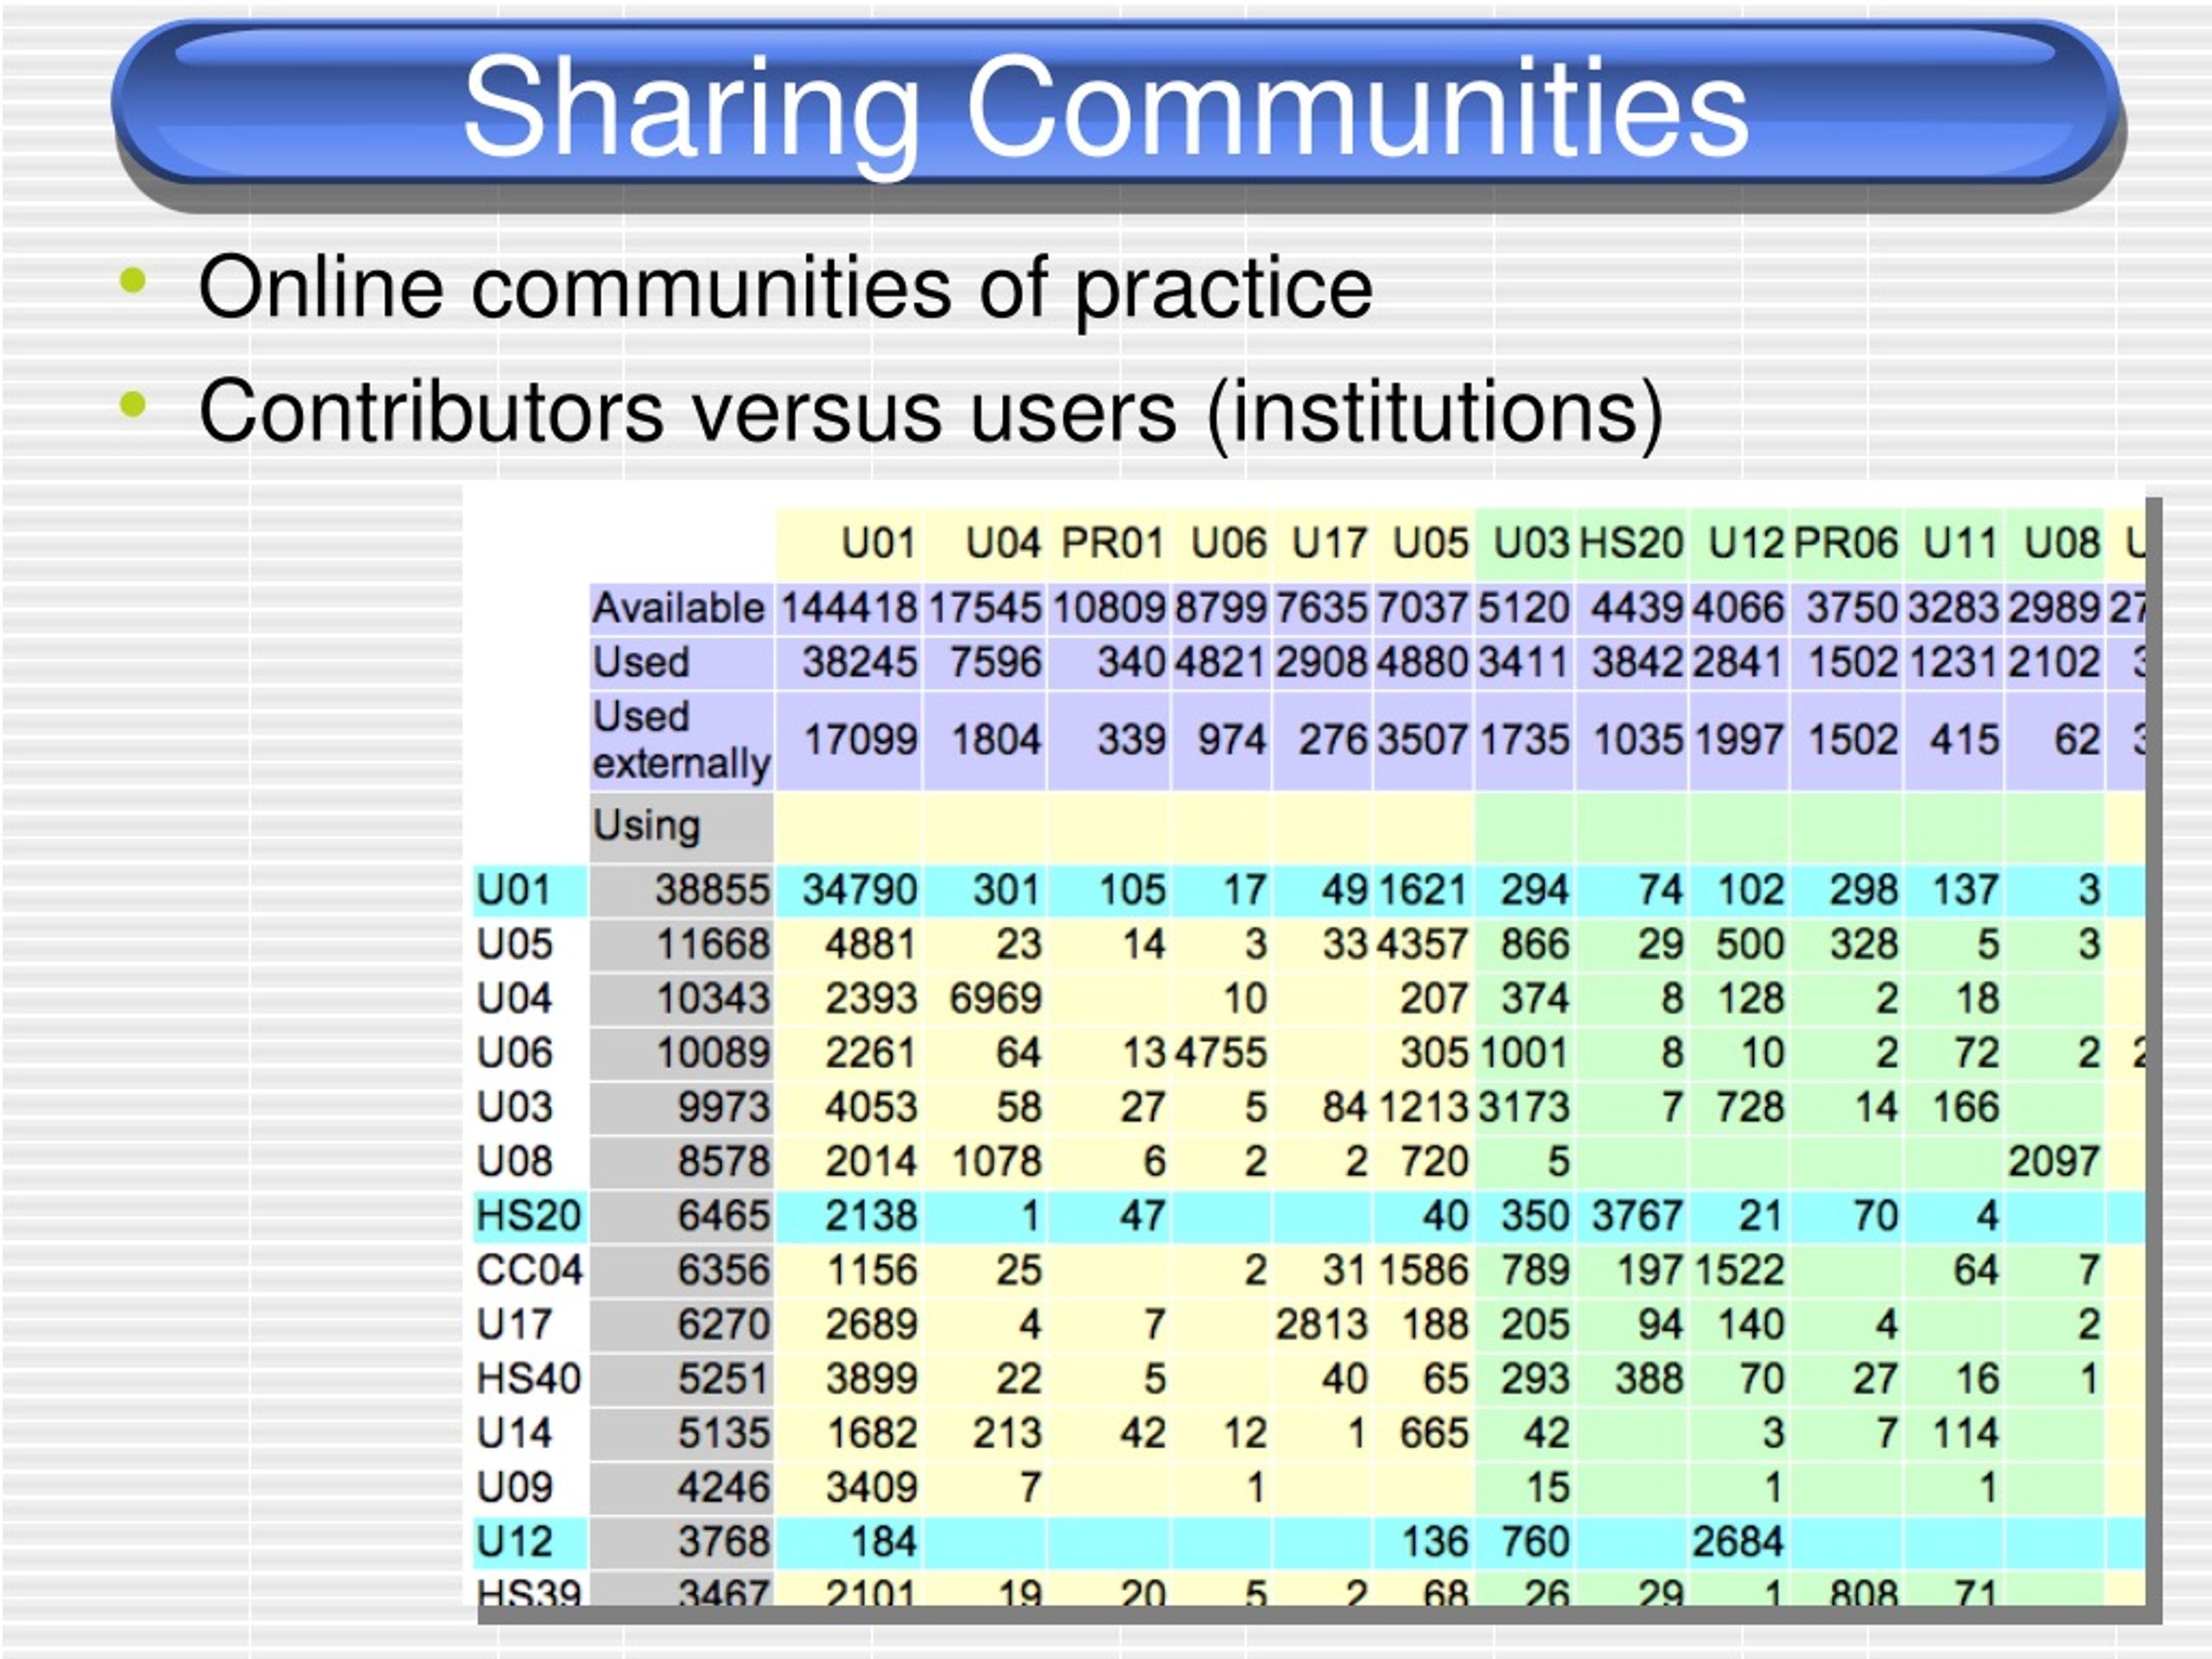
Task: Select the Available value 144418
Action: point(848,608)
